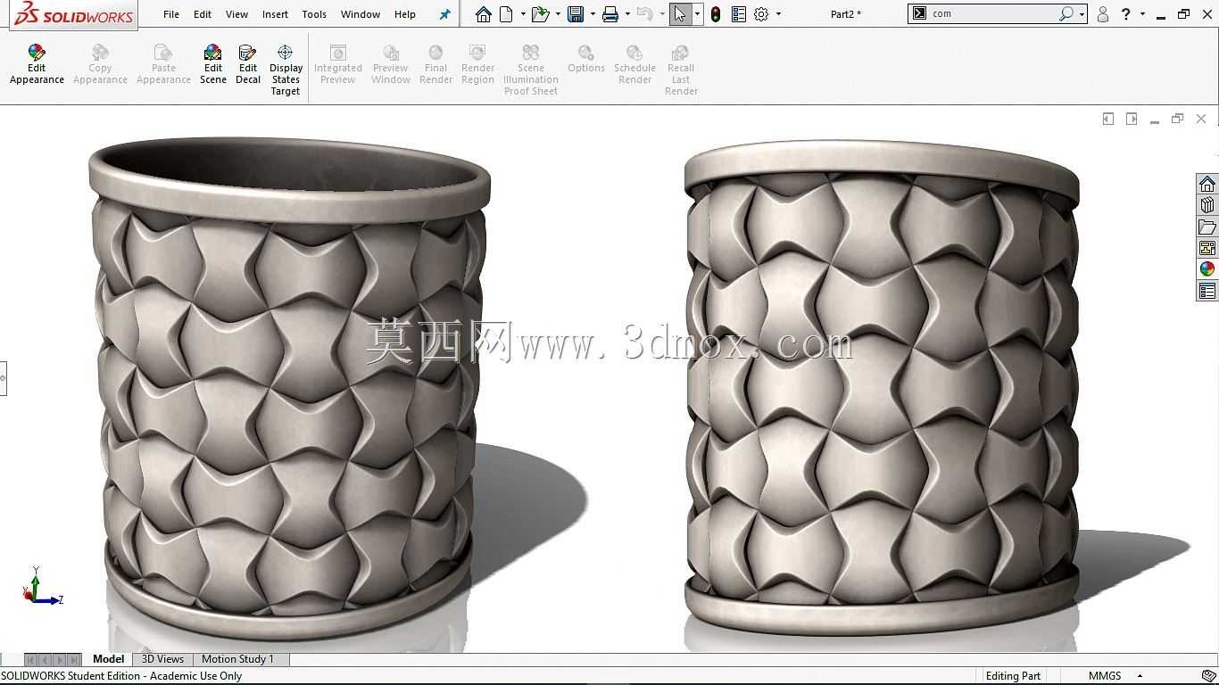Click the status bar notification icon
Image resolution: width=1219 pixels, height=685 pixels.
point(1208,676)
